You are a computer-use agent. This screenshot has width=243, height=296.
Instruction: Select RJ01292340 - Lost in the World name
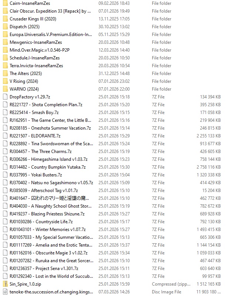point(51,276)
